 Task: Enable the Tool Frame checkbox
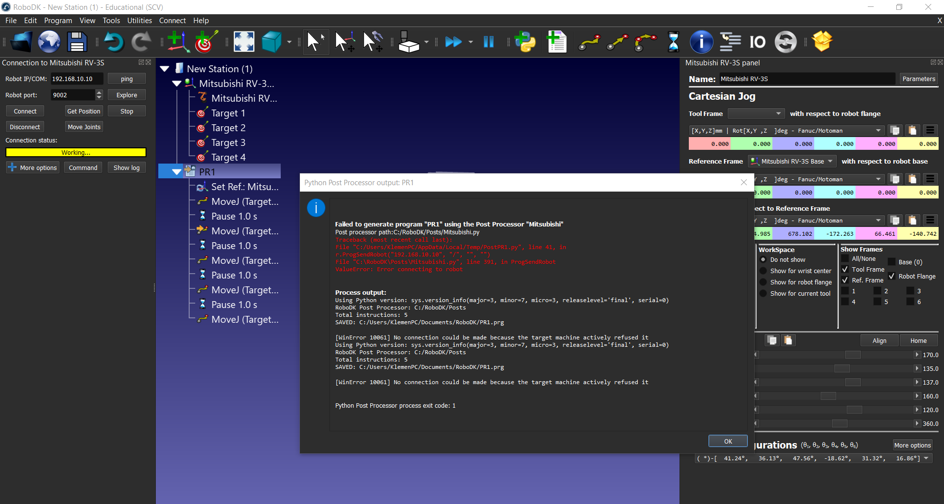click(x=845, y=269)
